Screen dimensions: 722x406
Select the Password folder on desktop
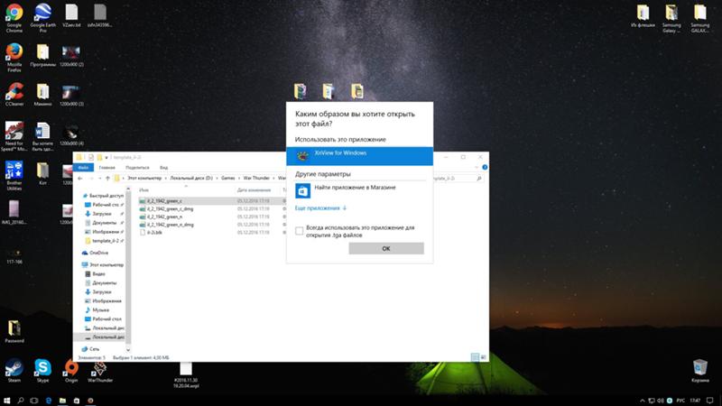click(14, 331)
